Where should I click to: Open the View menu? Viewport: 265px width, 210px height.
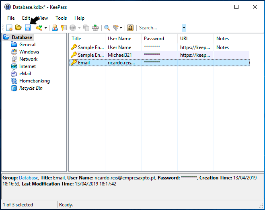coord(43,18)
